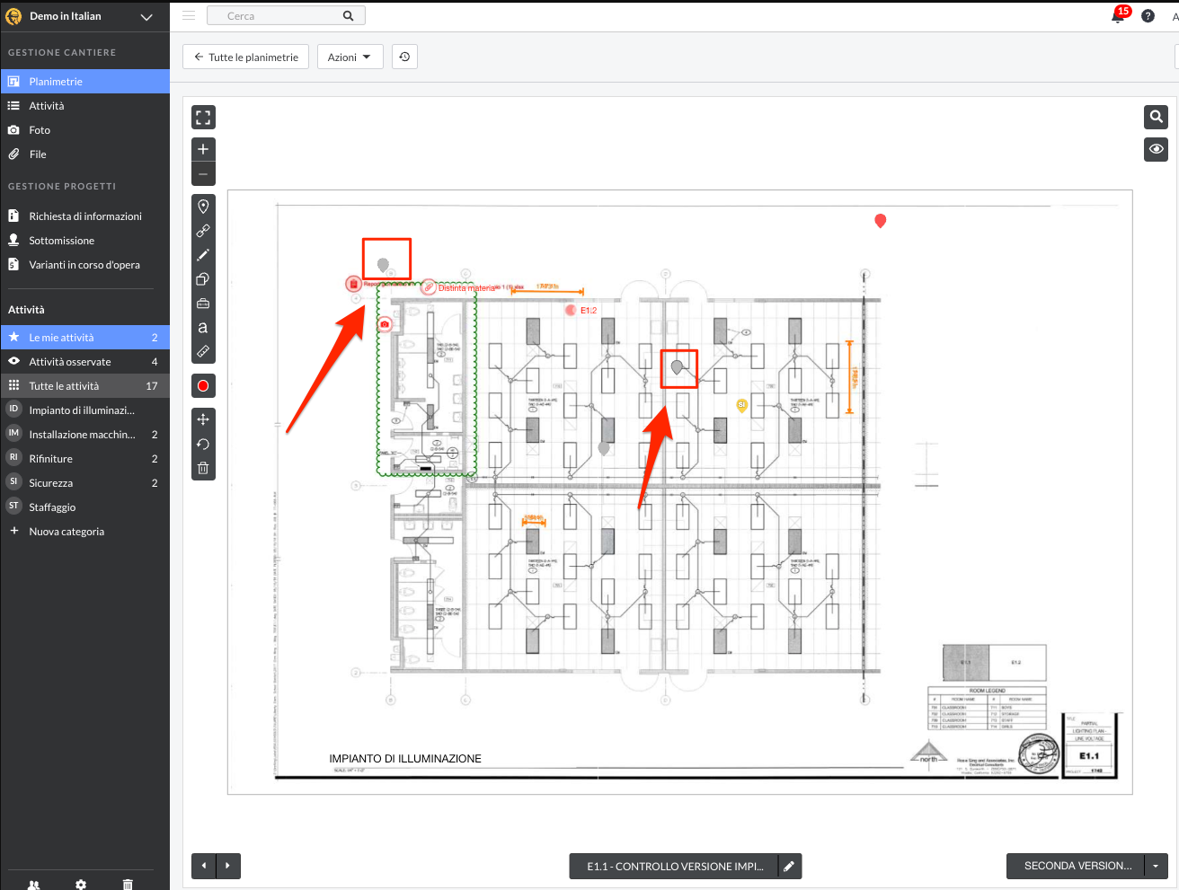The image size is (1179, 890).
Task: Select the link tool in toolbar
Action: point(203,231)
